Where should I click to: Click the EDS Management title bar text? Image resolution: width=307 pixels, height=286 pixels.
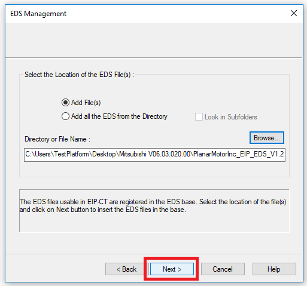pyautogui.click(x=38, y=14)
